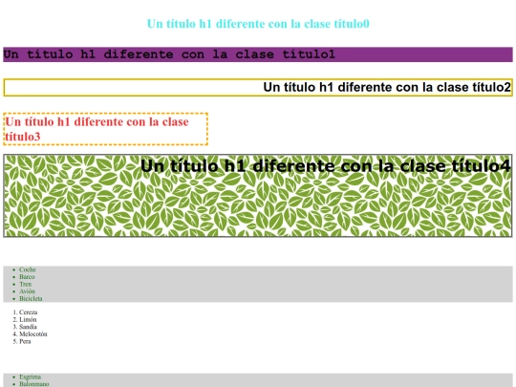The height and width of the screenshot is (387, 516).
Task: Select the list item 'Balonmano'
Action: pos(33,384)
